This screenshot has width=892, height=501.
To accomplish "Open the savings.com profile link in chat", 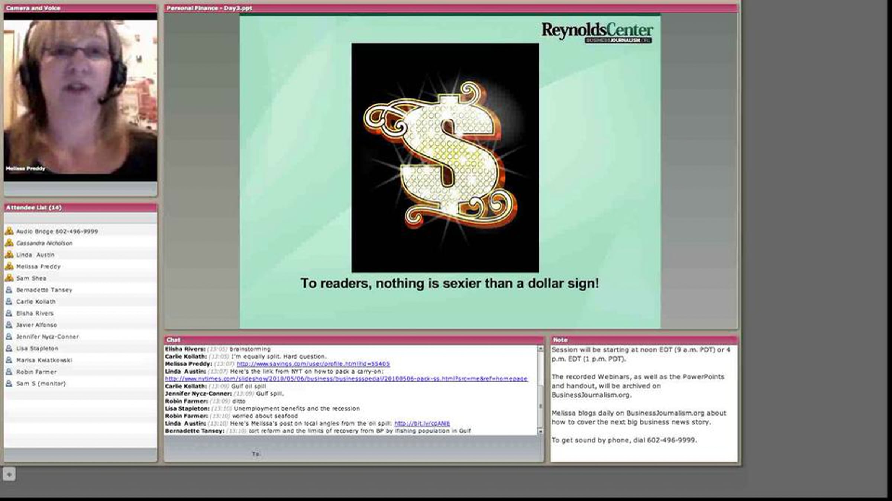I will 313,364.
